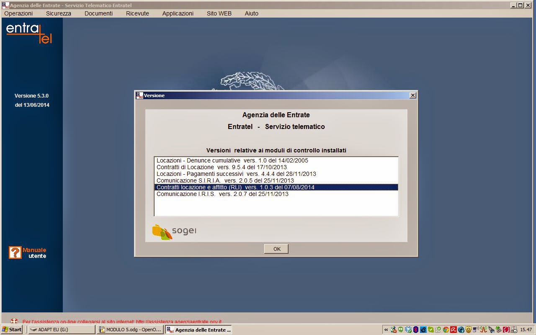Click the wireless network tray icon
Image resolution: width=536 pixels, height=335 pixels.
[475, 330]
